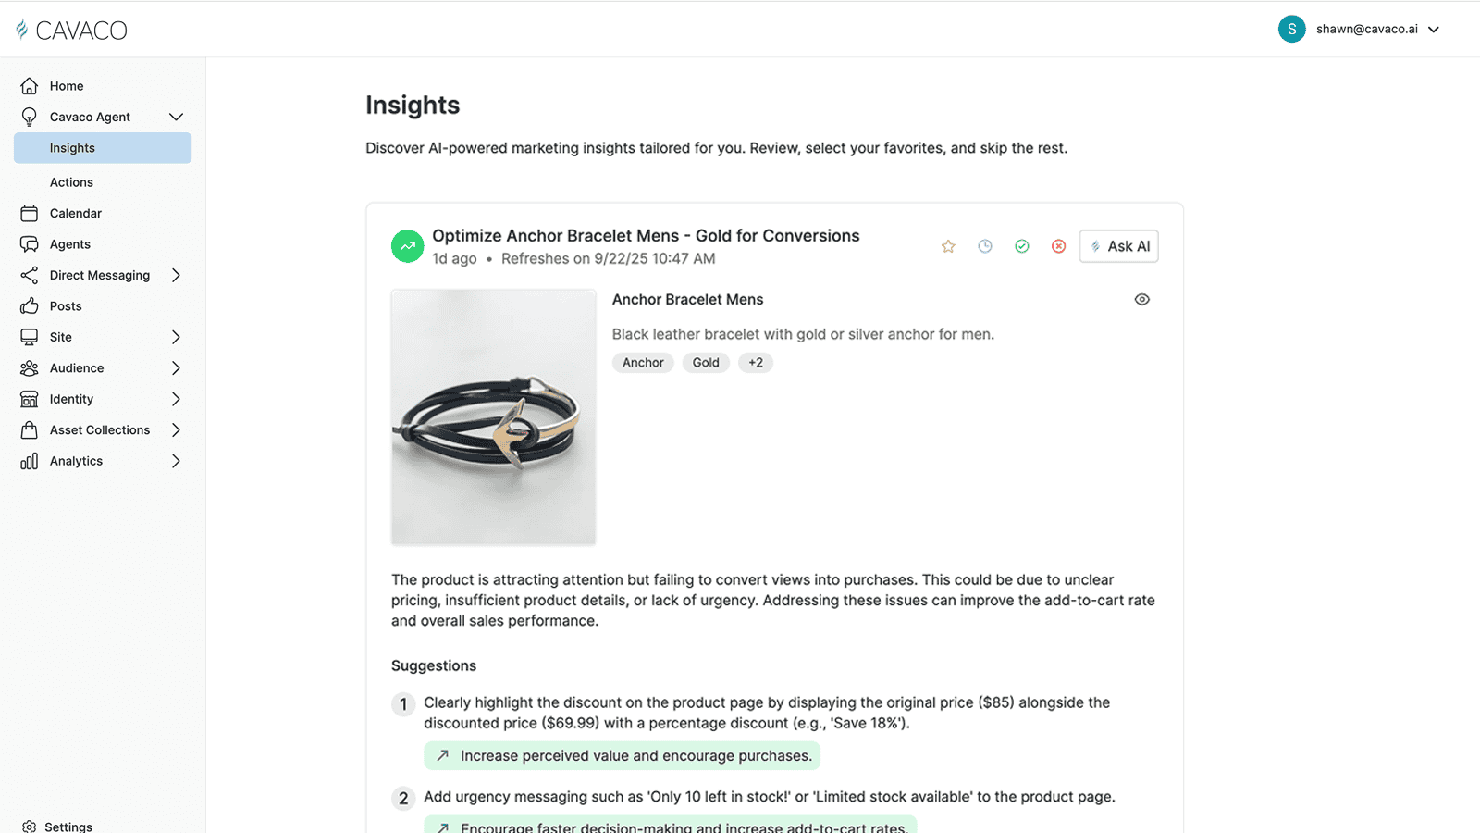Click the Cavaco logo
The image size is (1480, 833).
[x=72, y=30]
